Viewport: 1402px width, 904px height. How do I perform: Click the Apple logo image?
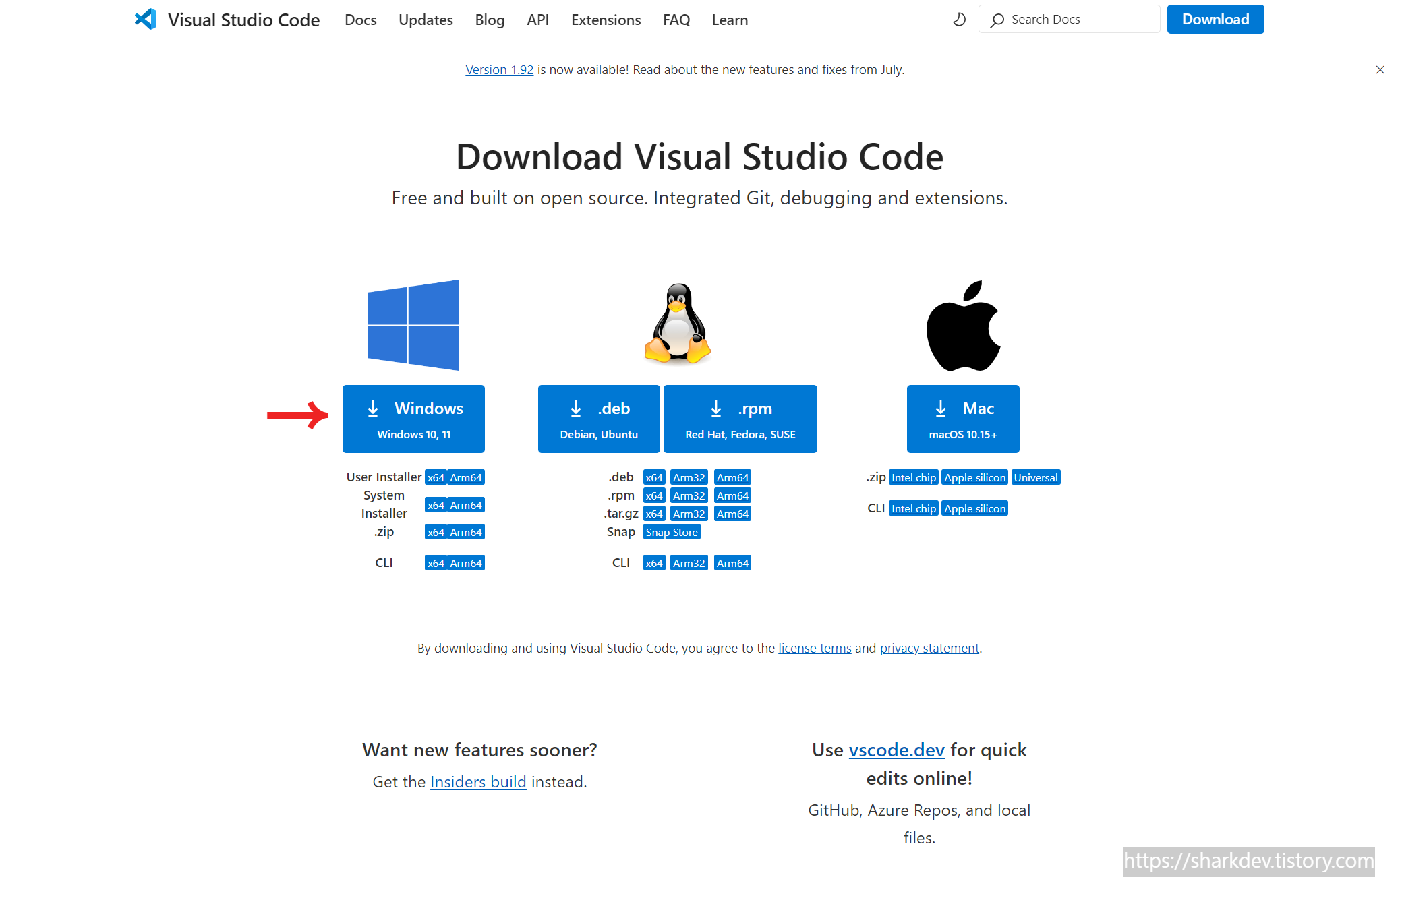963,326
